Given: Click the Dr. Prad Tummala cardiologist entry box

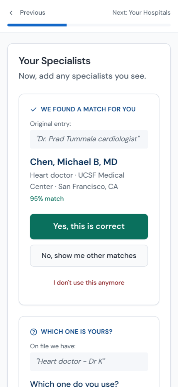Looking at the screenshot, I should pyautogui.click(x=89, y=139).
